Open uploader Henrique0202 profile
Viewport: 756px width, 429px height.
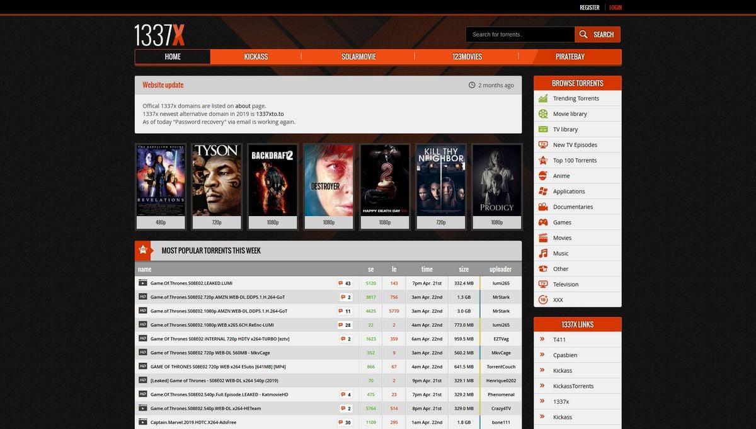pos(501,380)
